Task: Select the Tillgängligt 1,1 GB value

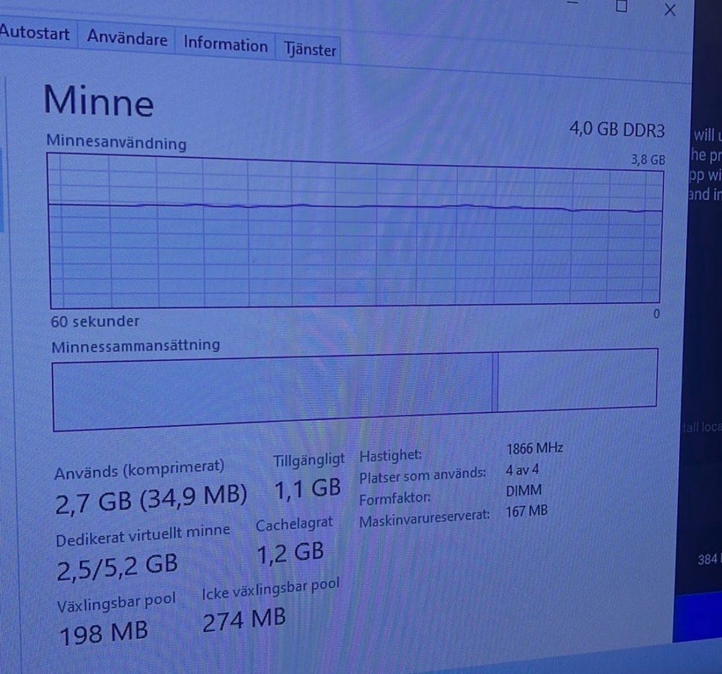Action: point(308,489)
